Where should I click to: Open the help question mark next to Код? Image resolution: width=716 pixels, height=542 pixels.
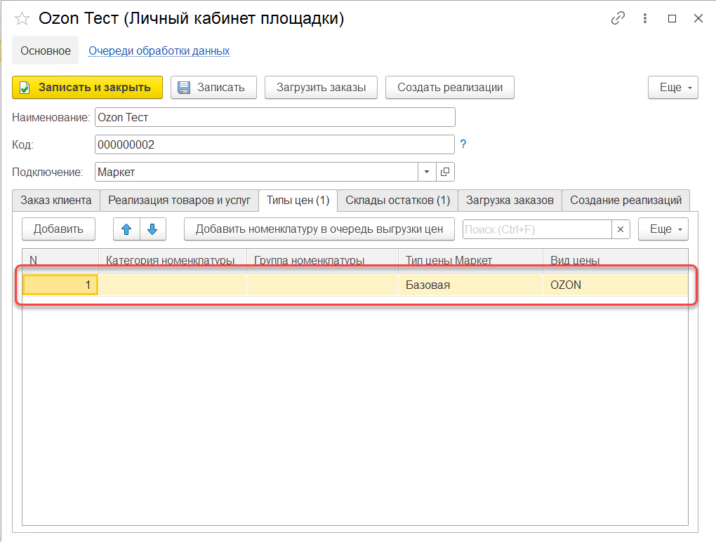[463, 144]
